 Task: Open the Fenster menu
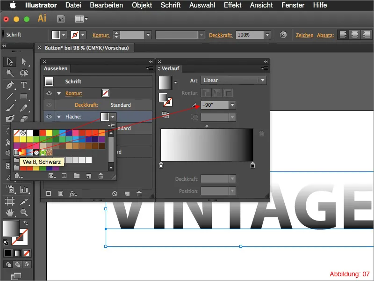tap(293, 5)
